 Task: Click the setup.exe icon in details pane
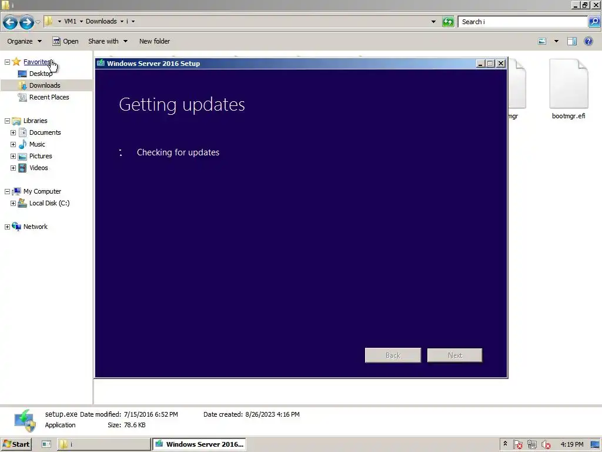tap(25, 420)
